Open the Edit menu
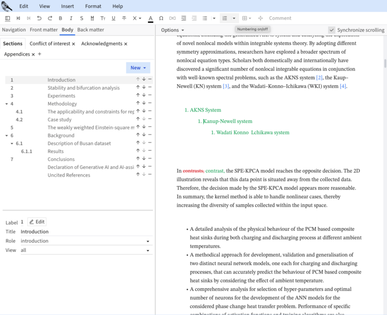Screen dimensions: 387x315 tap(24, 6)
